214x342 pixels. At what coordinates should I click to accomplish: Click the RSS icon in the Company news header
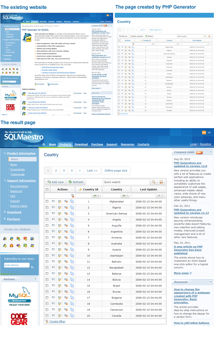(x=199, y=152)
